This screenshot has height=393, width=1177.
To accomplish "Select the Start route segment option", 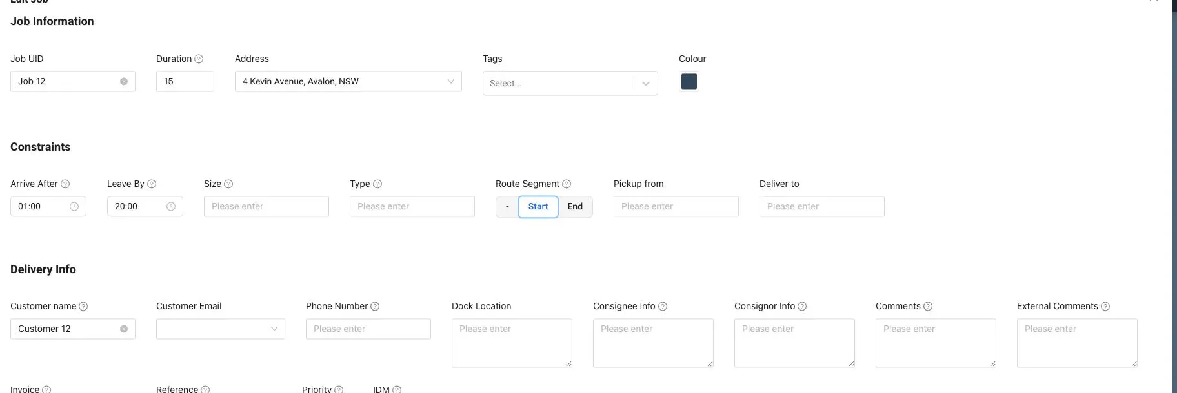I will [x=538, y=206].
